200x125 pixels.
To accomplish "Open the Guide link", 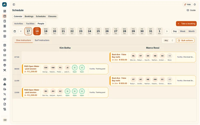I will [191, 10].
